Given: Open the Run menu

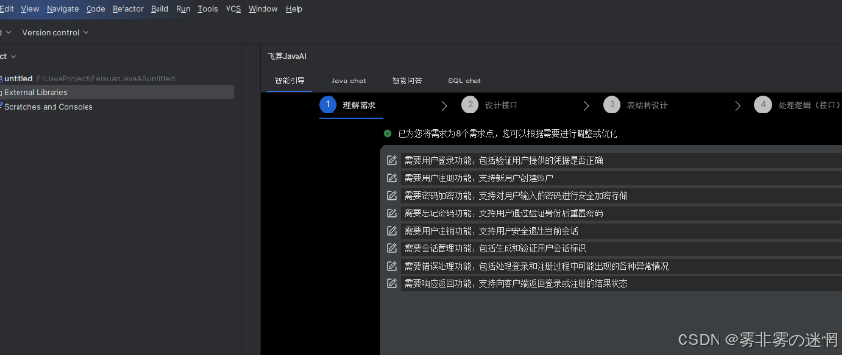Looking at the screenshot, I should click(x=183, y=9).
